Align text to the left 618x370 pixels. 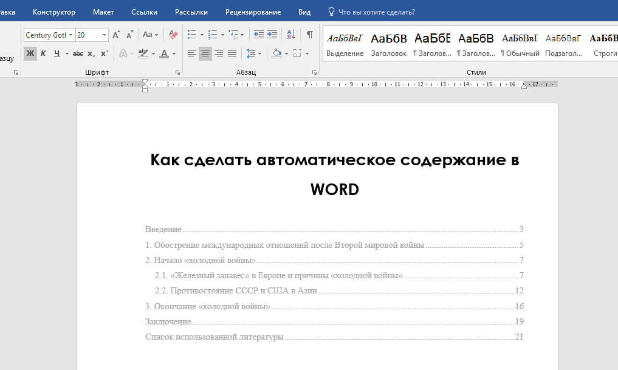[x=192, y=53]
